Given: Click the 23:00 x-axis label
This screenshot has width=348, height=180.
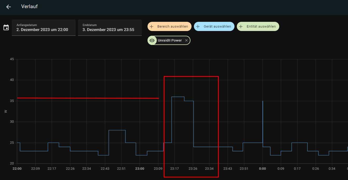Looking at the screenshot, I should click(x=140, y=168).
